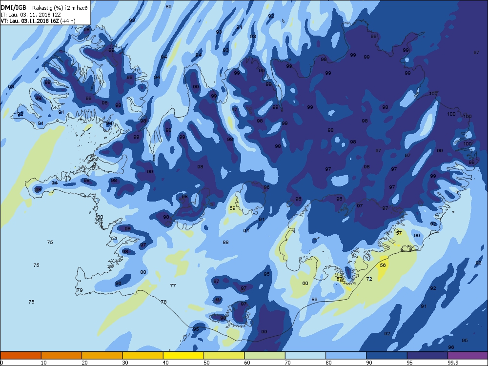
Task: Click the medium blue 90–95 legend swatch
Action: click(386, 355)
